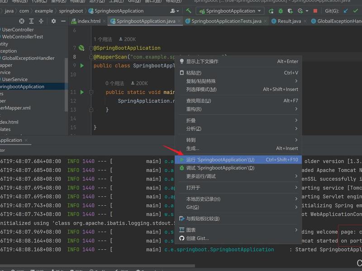This screenshot has width=362, height=271.
Task: Open the dropdown arrow next to the profiler icon
Action: click(307, 11)
